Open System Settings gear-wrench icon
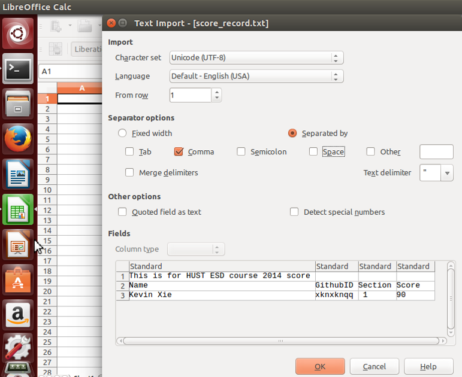 [x=18, y=347]
